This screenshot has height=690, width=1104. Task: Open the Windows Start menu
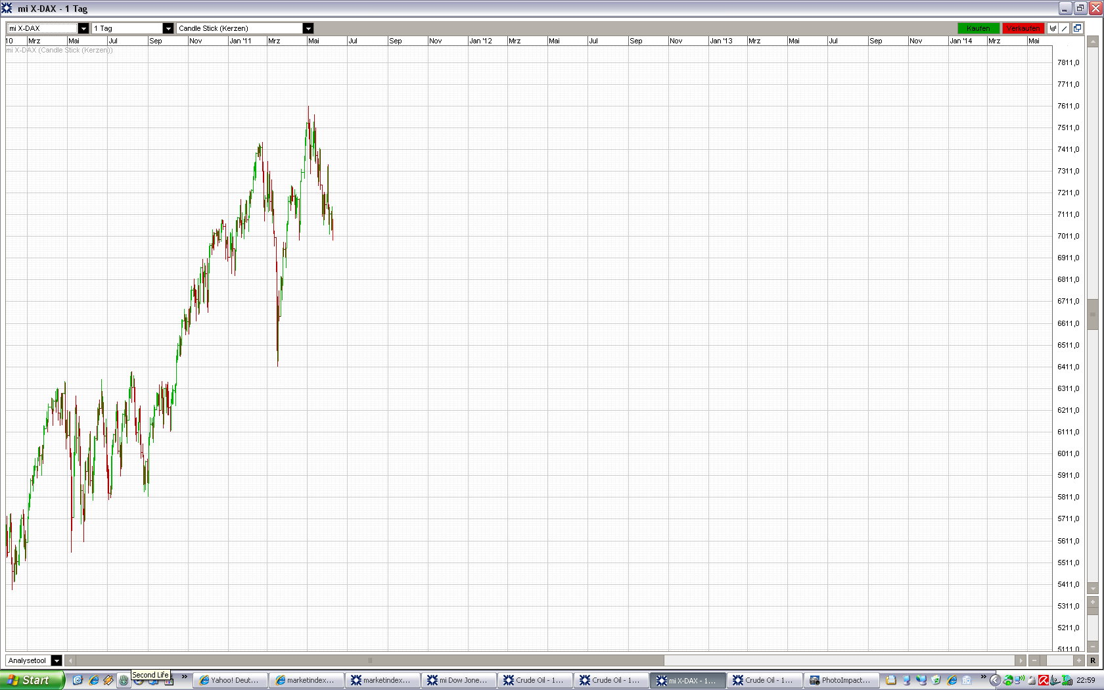click(32, 680)
